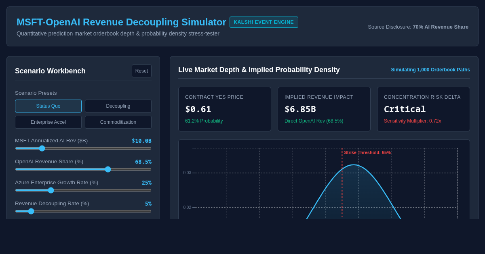Click the $6.85B impact value
Image resolution: width=485 pixels, height=254 pixels.
point(300,109)
